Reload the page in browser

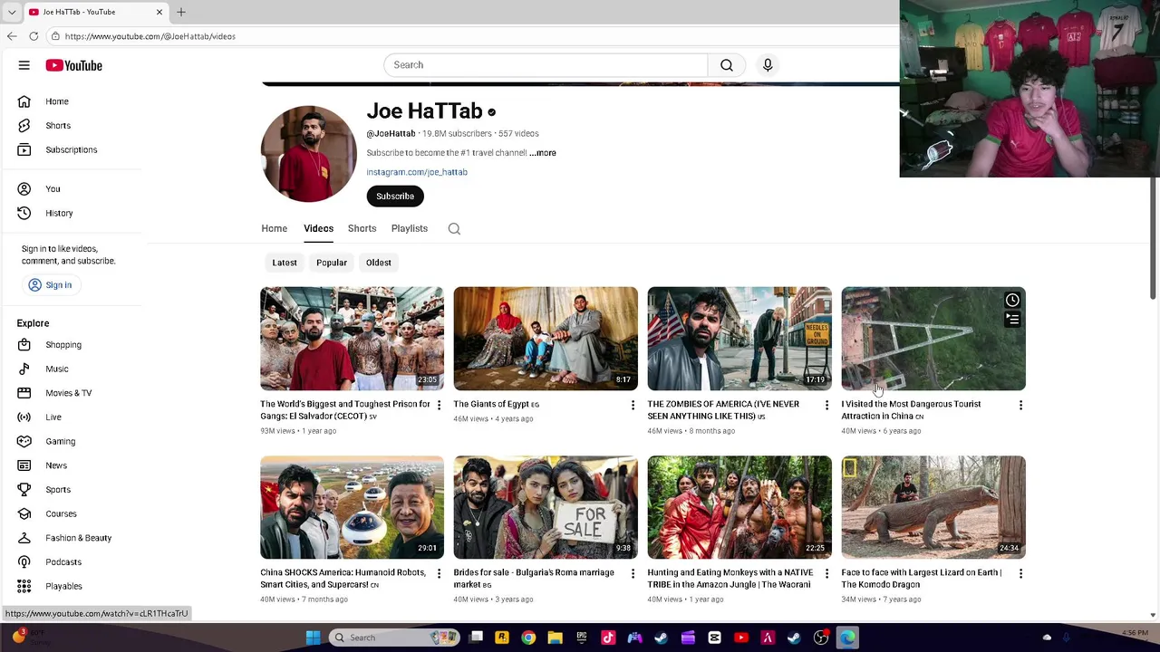pyautogui.click(x=34, y=36)
